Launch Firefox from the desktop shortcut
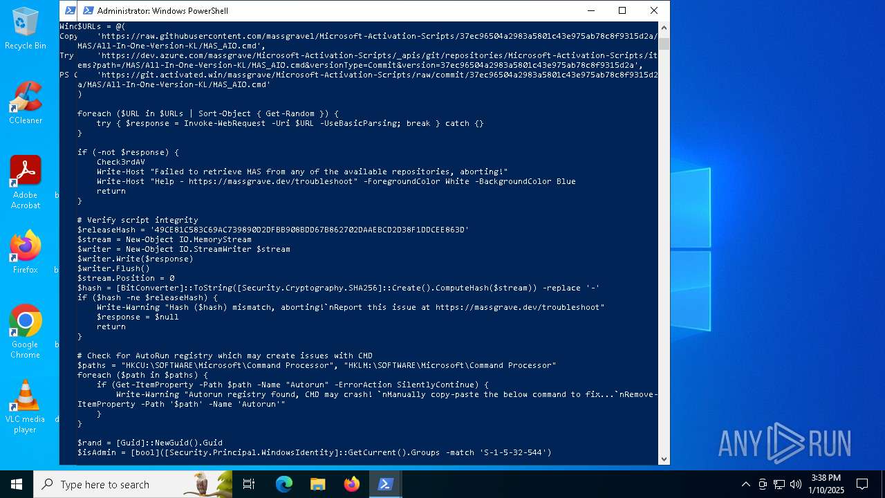Image resolution: width=885 pixels, height=498 pixels. (25, 252)
